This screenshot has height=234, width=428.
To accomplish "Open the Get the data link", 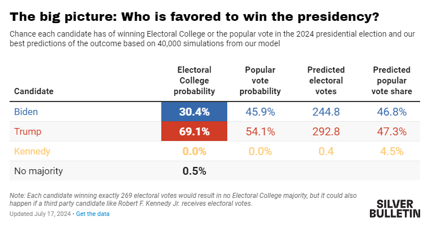I will (92, 214).
